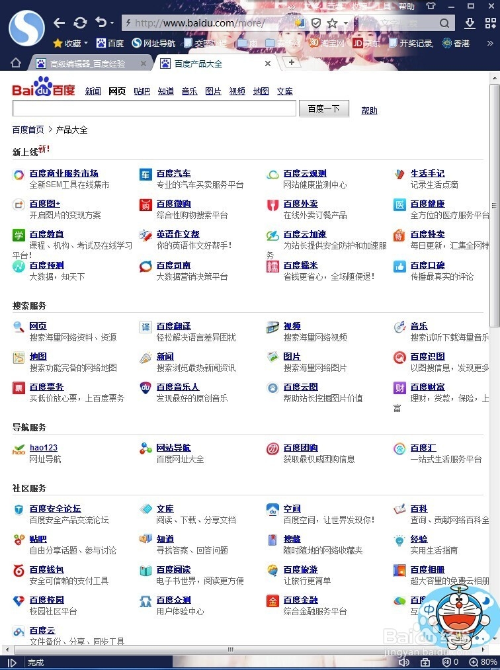500x670 pixels.
Task: Toggle the sound speaker icon in status bar
Action: pyautogui.click(x=404, y=662)
